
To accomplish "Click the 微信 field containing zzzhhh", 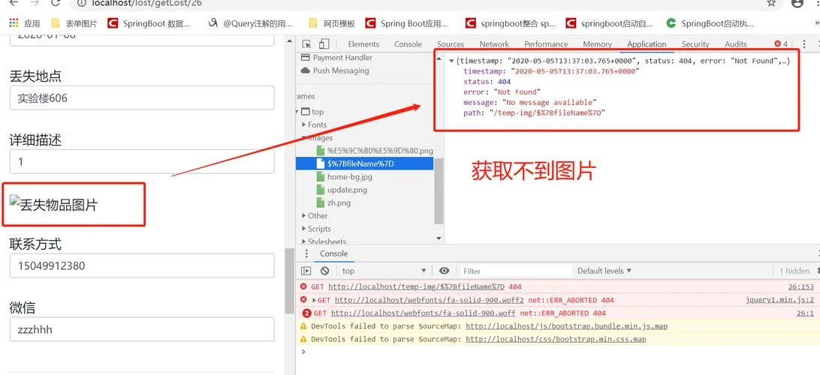I will [x=142, y=329].
